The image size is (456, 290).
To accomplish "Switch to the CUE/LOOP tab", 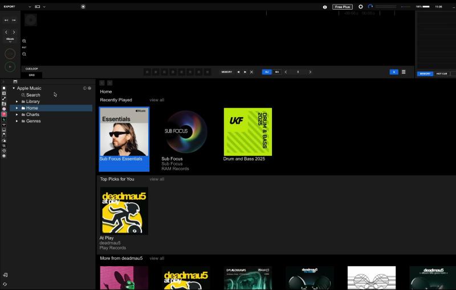I will click(32, 69).
